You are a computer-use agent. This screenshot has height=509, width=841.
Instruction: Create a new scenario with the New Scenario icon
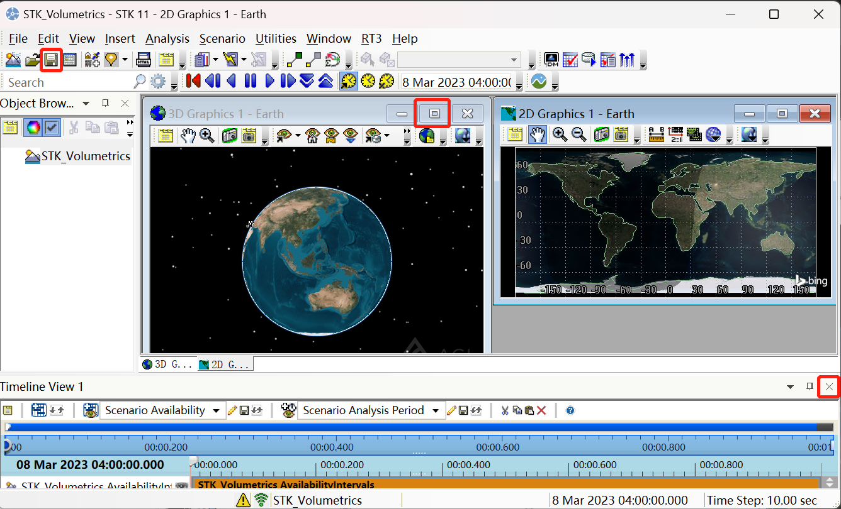[13, 59]
